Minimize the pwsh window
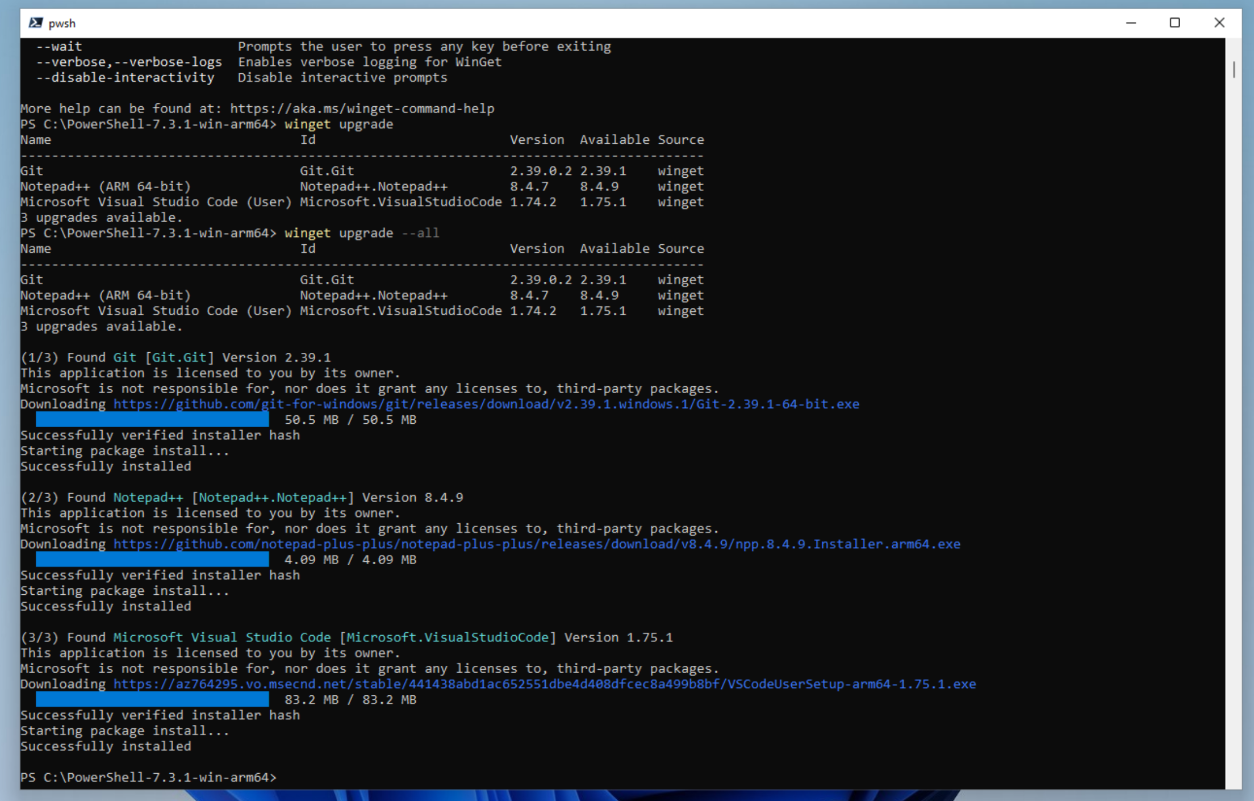 click(x=1131, y=23)
